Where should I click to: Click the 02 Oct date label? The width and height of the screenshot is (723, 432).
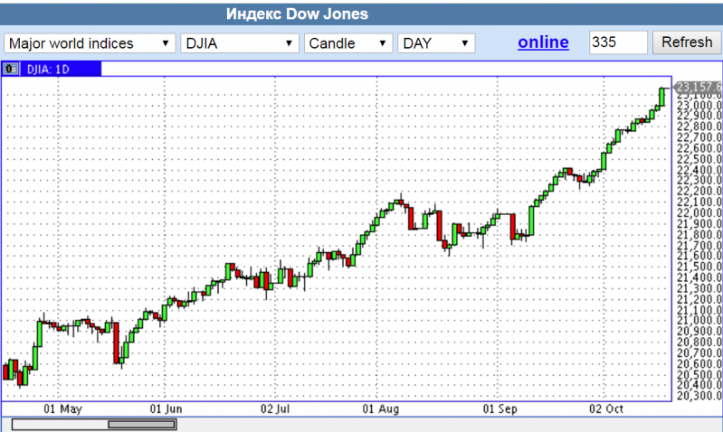pos(606,409)
